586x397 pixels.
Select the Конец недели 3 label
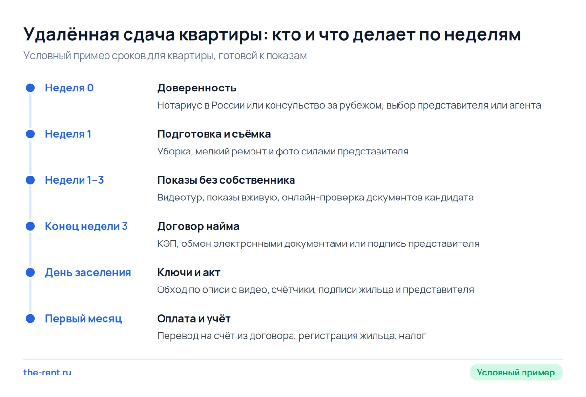click(x=86, y=226)
